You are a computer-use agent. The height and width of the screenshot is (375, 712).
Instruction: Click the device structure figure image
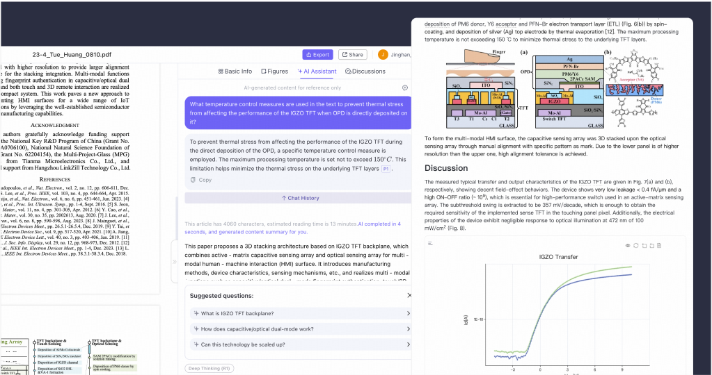point(555,88)
